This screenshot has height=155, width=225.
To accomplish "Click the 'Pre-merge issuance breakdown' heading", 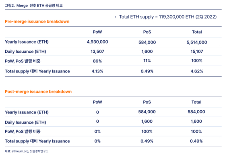I will click(37, 21).
